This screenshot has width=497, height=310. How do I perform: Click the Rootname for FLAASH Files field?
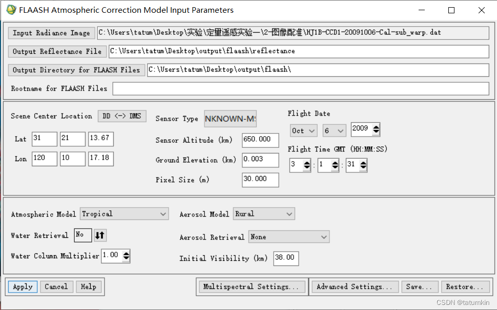301,88
